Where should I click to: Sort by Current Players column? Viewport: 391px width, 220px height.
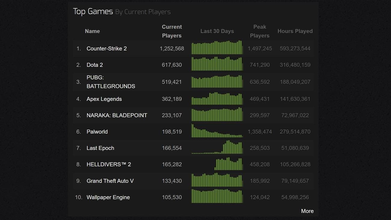[x=171, y=31]
